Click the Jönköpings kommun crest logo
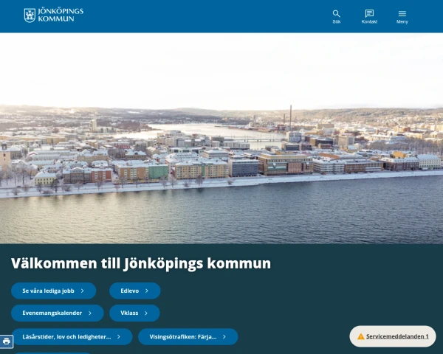The width and height of the screenshot is (443, 354). click(30, 15)
